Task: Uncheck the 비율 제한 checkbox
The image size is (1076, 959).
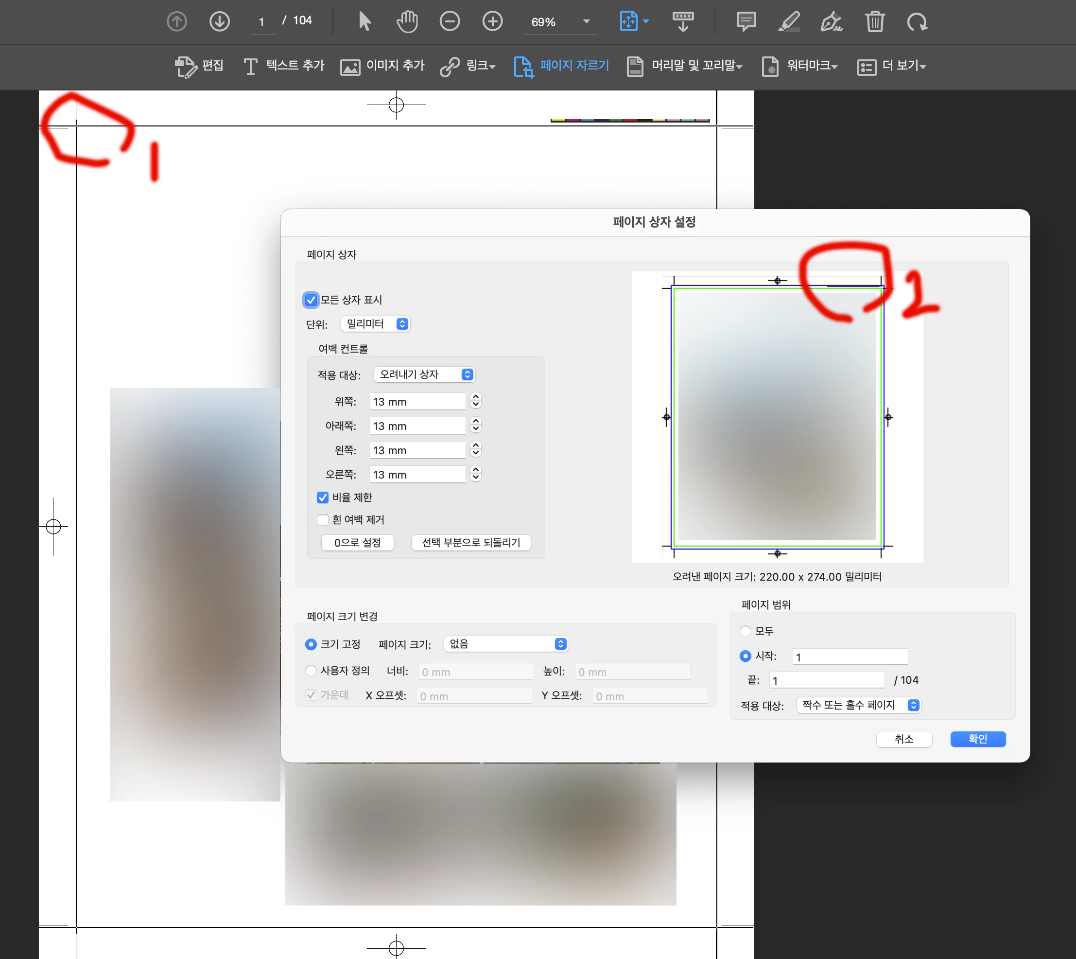Action: [x=323, y=497]
